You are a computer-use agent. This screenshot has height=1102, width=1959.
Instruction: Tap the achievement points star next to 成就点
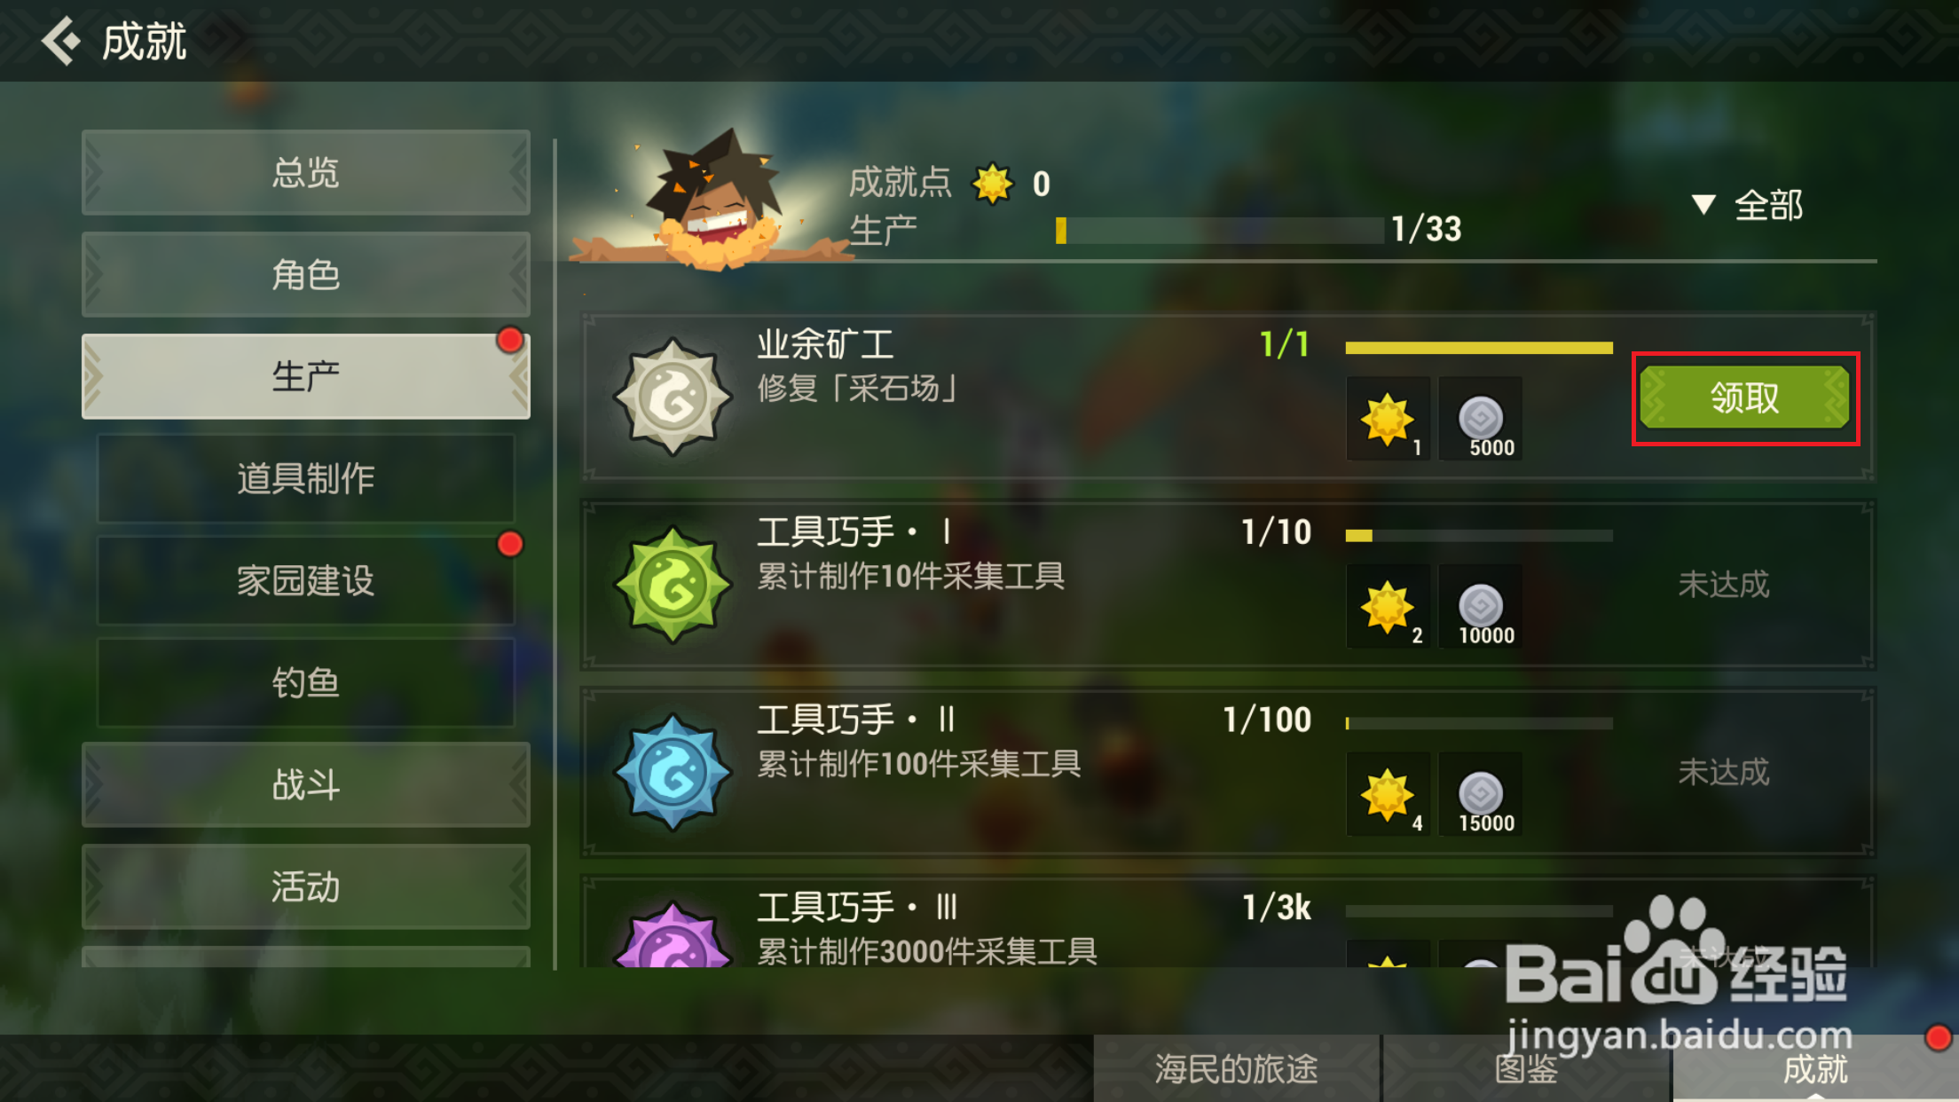coord(992,184)
